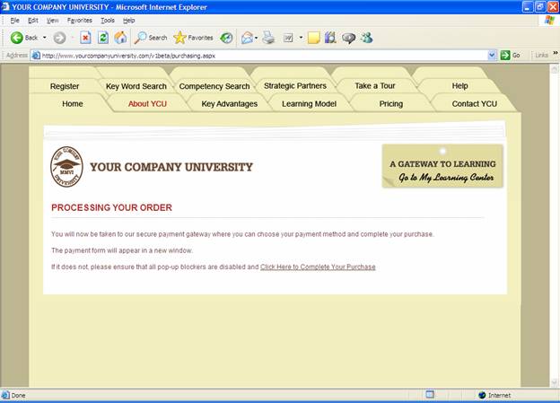Click the Research book icon
The width and height of the screenshot is (560, 403).
tap(330, 38)
